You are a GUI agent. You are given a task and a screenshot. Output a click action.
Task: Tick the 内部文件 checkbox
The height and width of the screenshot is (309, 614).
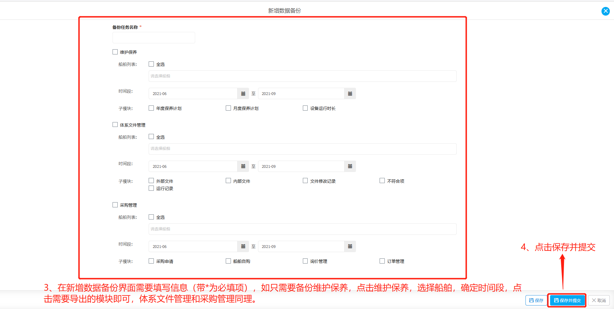pos(228,181)
